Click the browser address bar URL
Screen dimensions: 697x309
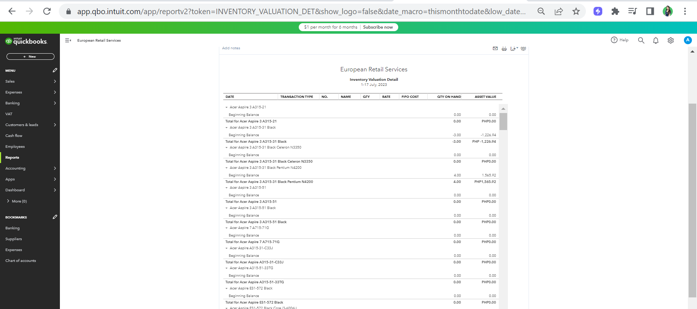point(301,12)
